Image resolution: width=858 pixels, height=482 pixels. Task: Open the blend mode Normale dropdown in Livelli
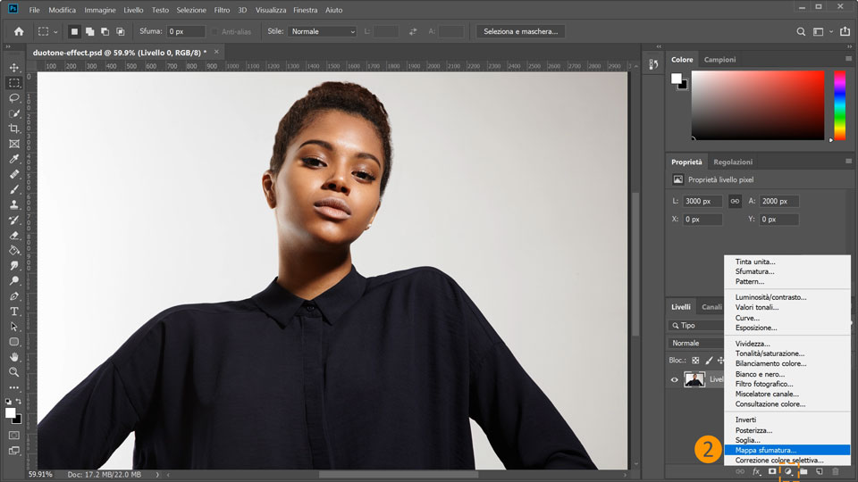click(x=696, y=343)
